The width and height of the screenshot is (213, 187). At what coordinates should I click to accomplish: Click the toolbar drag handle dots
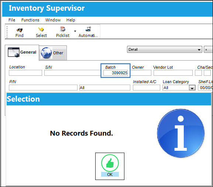point(7,32)
